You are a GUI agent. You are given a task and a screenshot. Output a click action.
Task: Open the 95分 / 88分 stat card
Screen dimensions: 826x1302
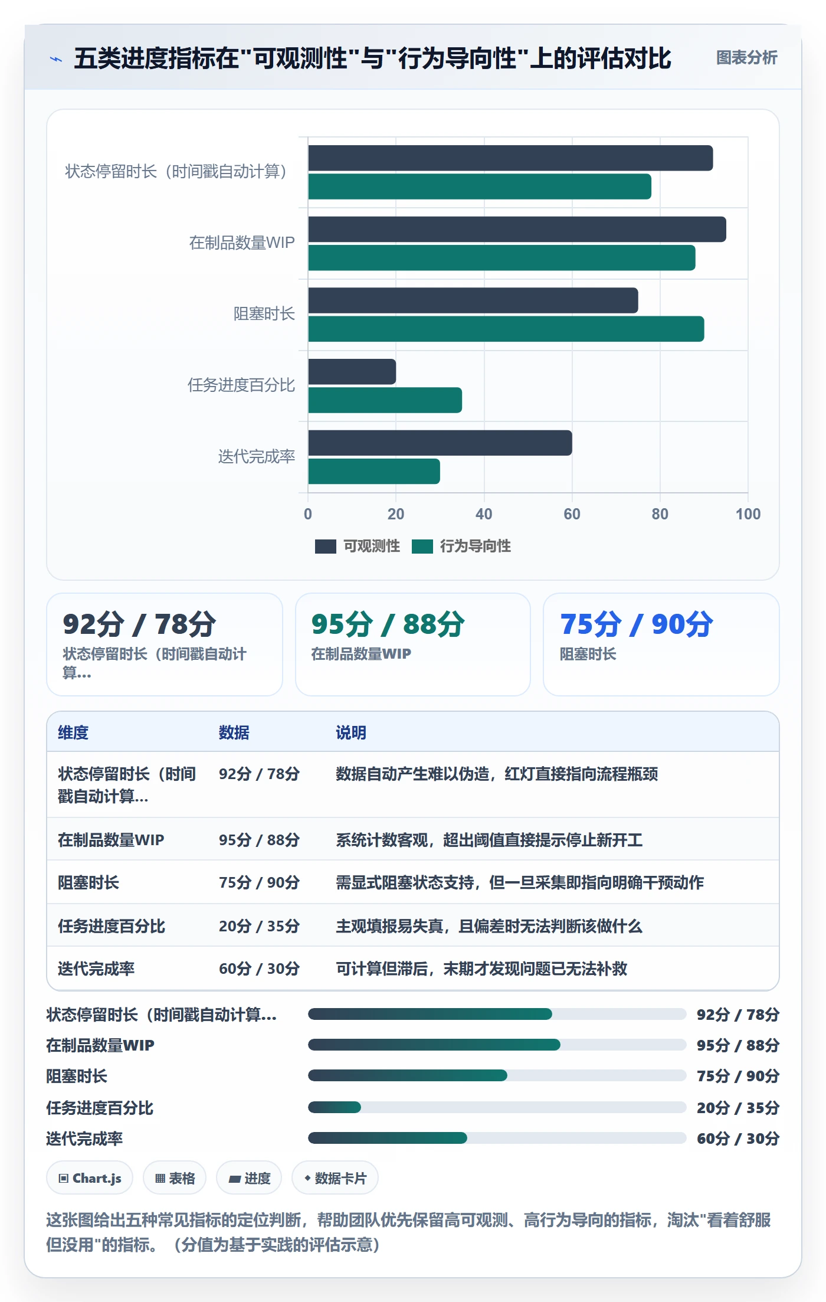click(x=413, y=645)
